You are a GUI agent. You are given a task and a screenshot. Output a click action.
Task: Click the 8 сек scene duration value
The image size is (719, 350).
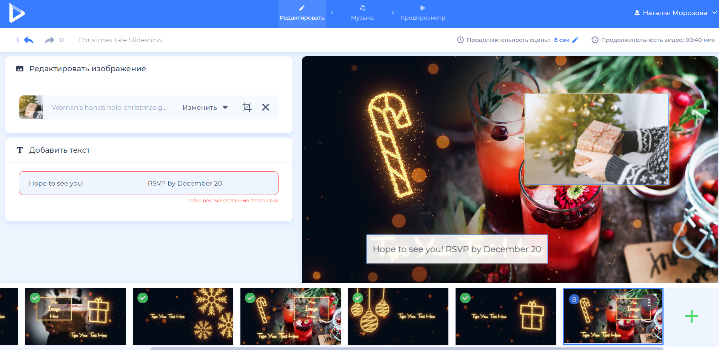coord(562,40)
